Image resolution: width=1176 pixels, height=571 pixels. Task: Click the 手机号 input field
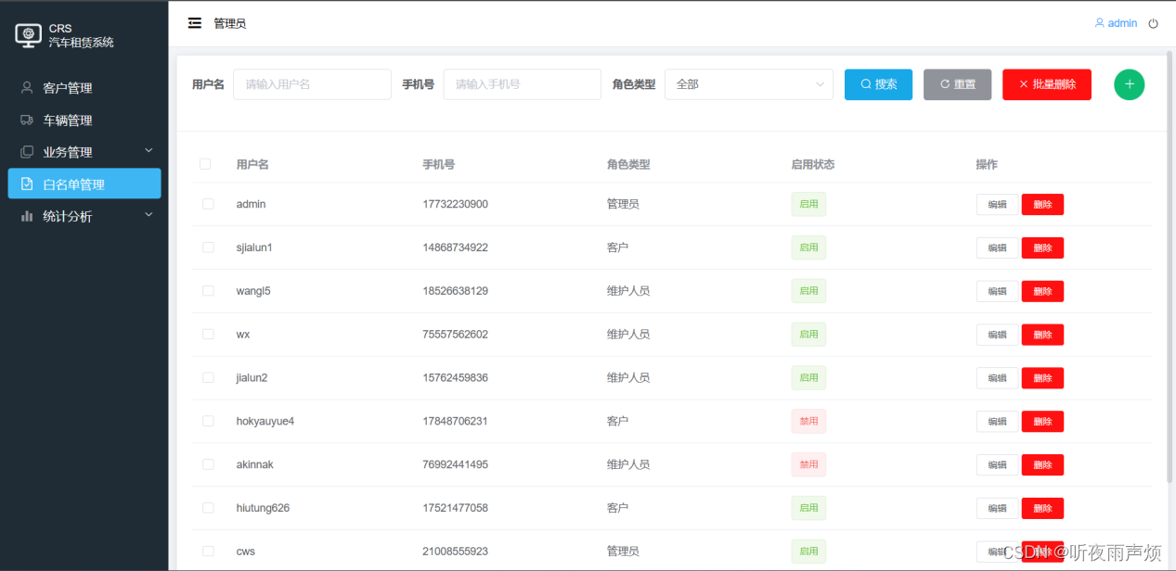[x=523, y=84]
